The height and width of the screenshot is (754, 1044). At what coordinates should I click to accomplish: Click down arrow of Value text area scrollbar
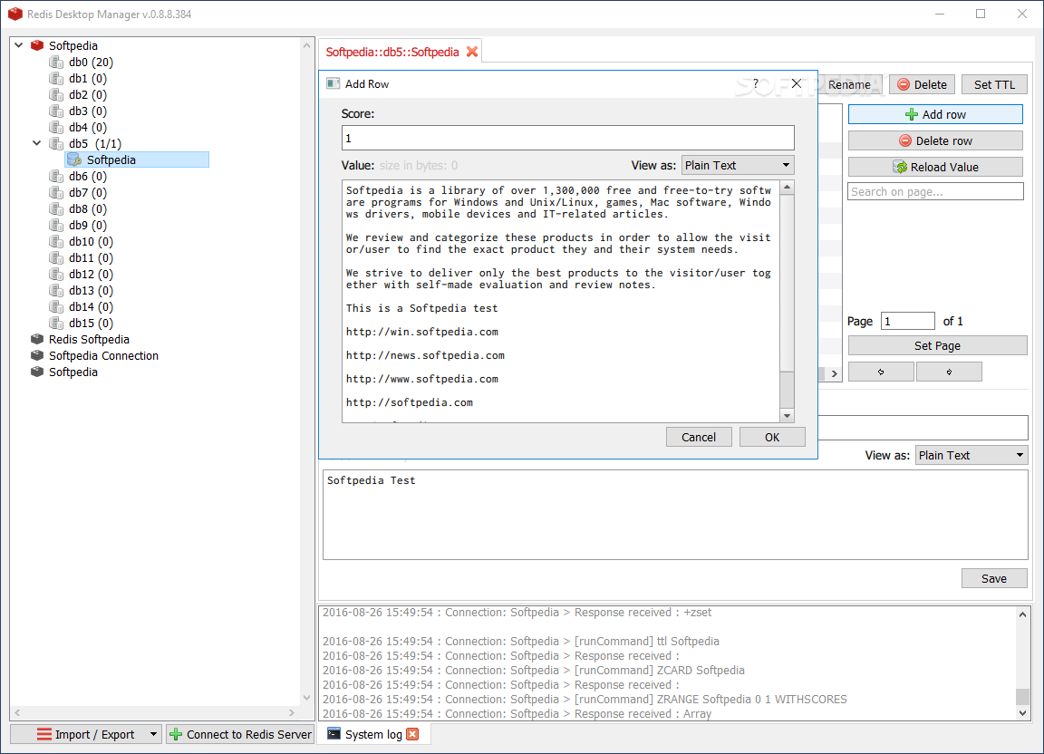point(787,416)
